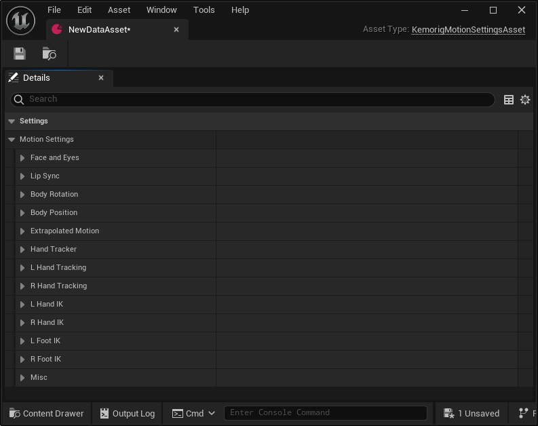Show the 1 Unsaved assets list
Image resolution: width=538 pixels, height=426 pixels.
click(x=472, y=413)
